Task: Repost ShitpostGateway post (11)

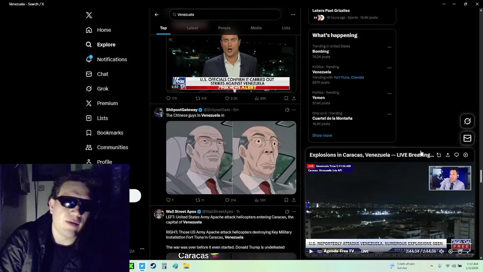Action: tap(200, 200)
